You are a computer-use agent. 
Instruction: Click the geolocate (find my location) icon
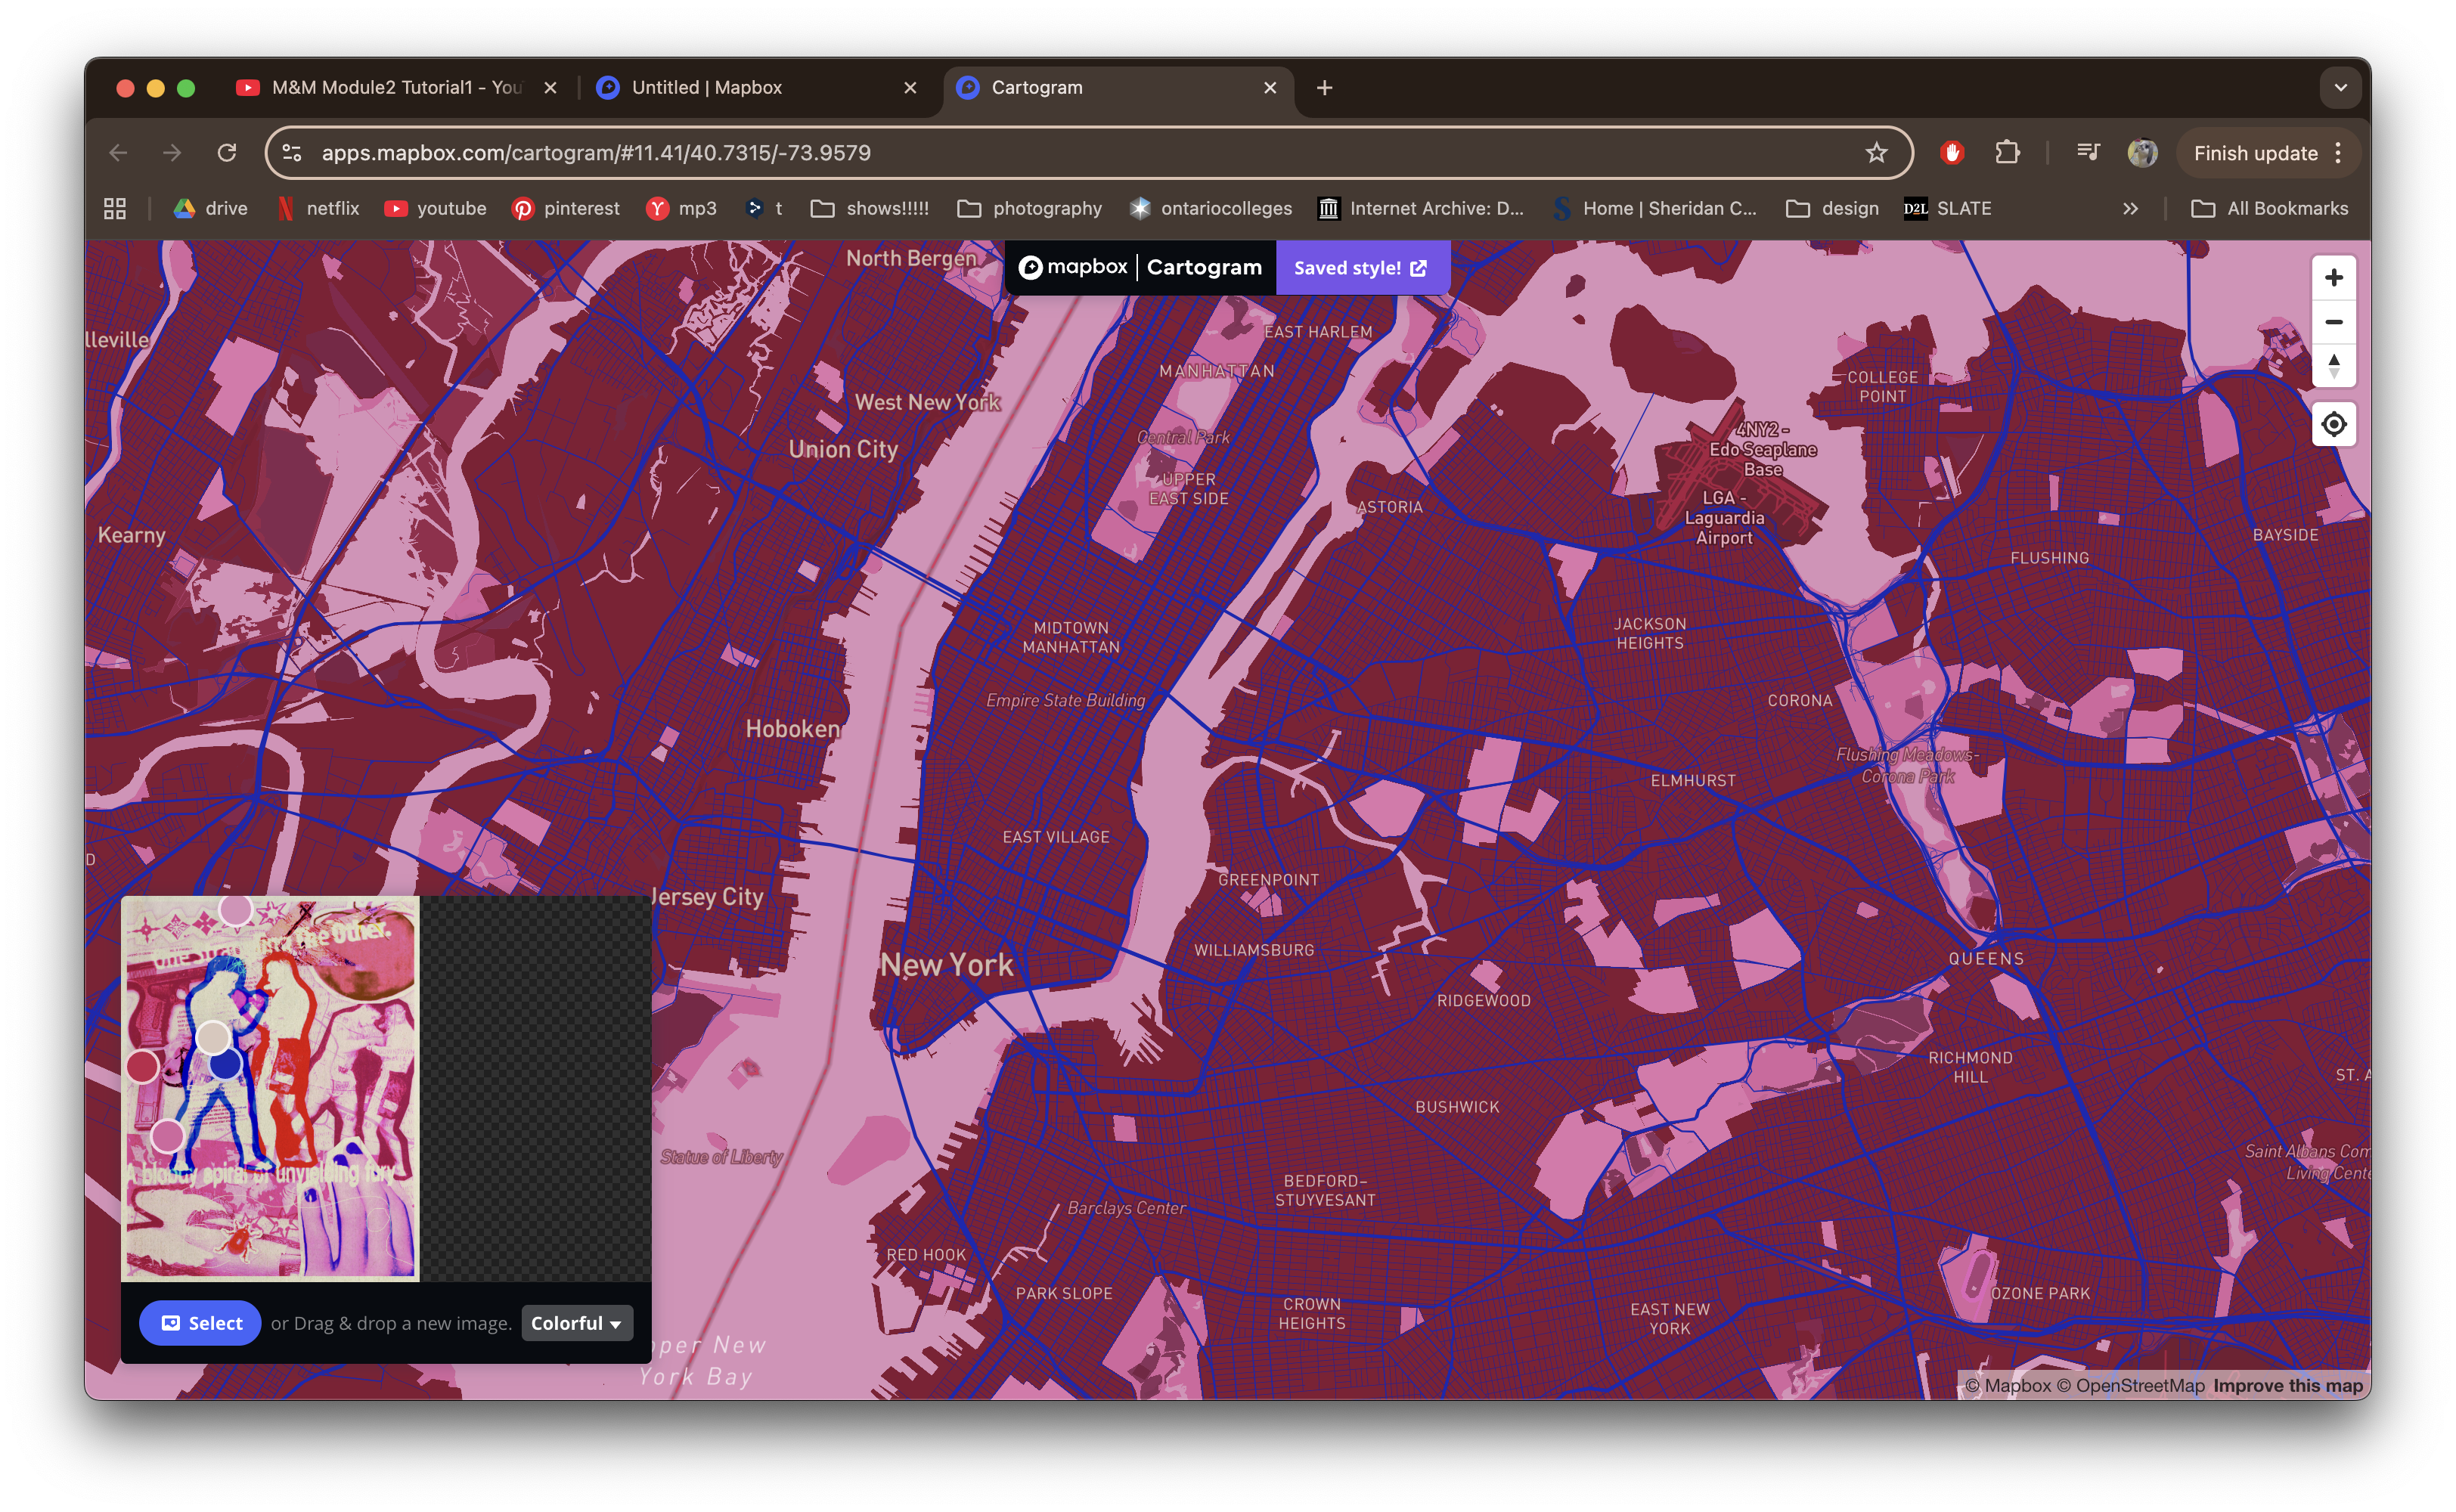click(x=2334, y=424)
